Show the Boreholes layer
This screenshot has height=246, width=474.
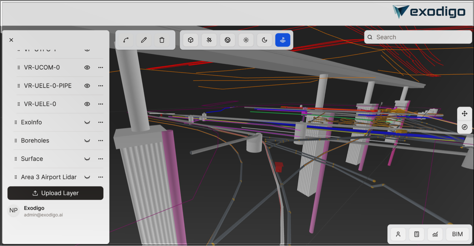click(87, 141)
